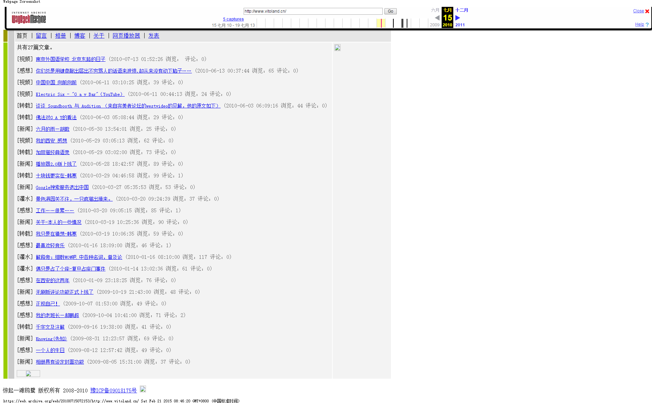This screenshot has width=652, height=403.
Task: Click broken image below the article list
Action: click(x=28, y=374)
